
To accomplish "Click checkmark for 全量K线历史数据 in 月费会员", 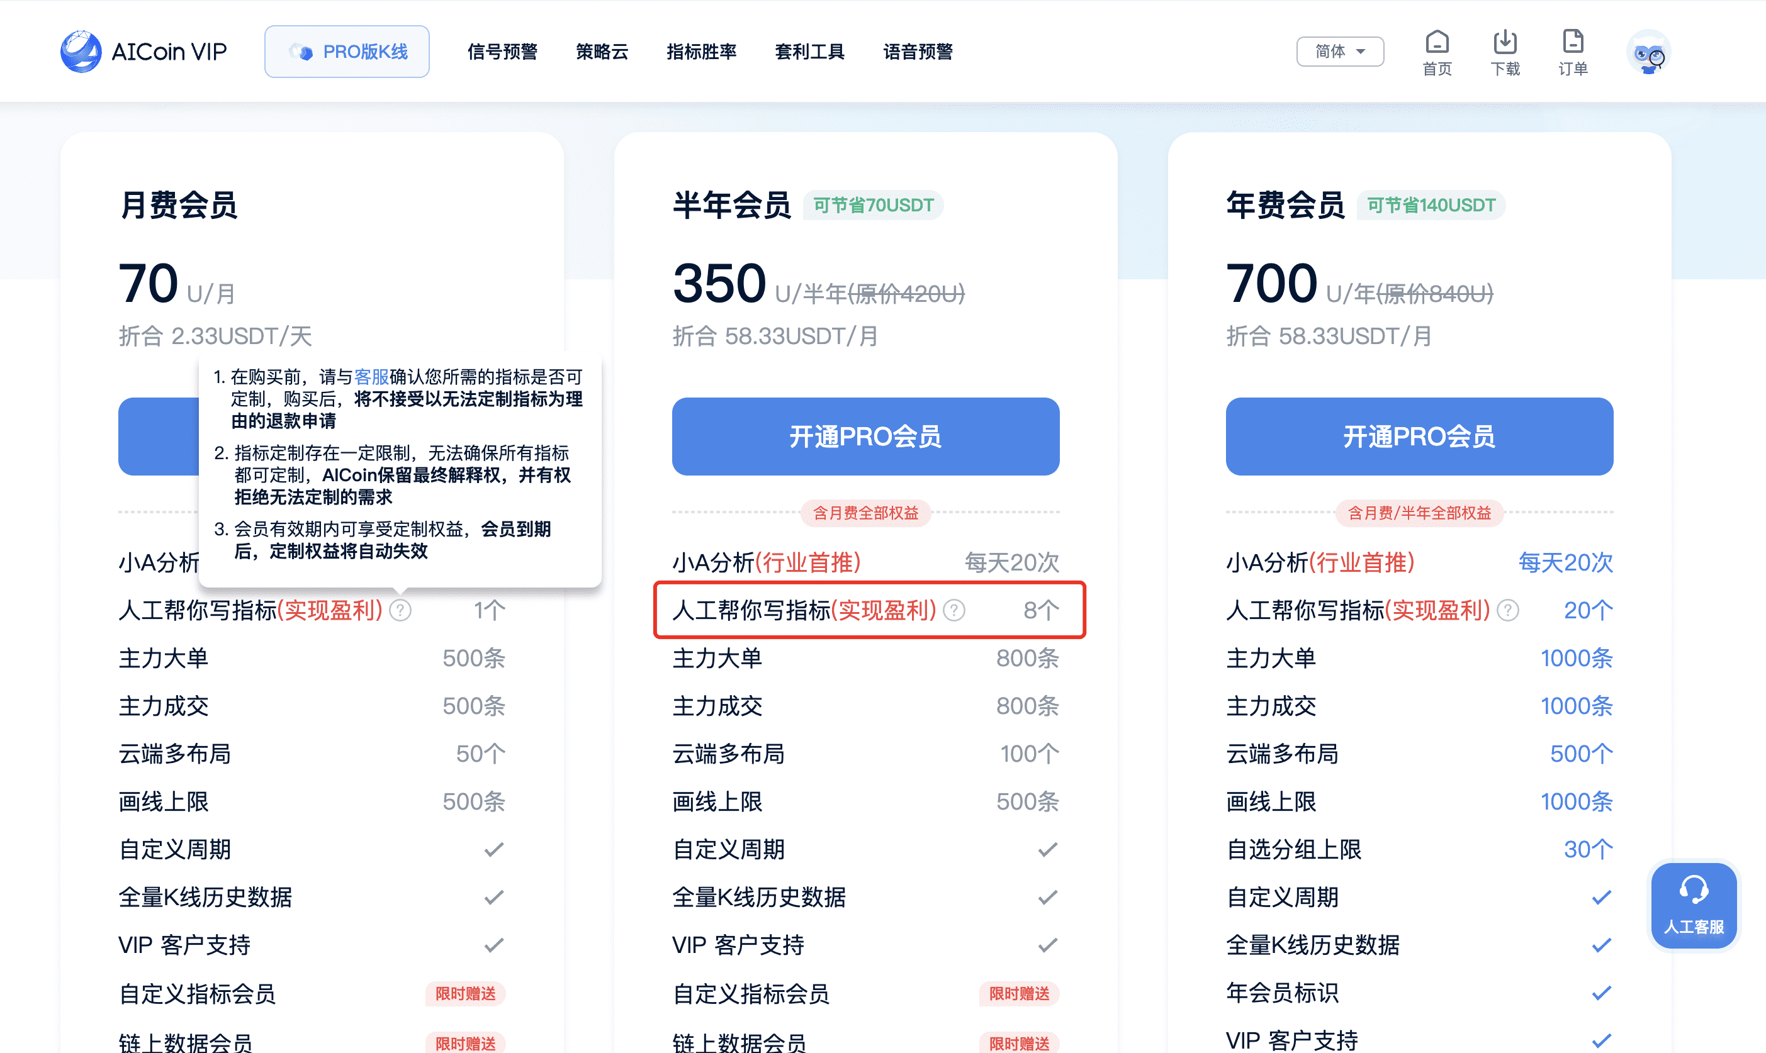I will click(494, 897).
